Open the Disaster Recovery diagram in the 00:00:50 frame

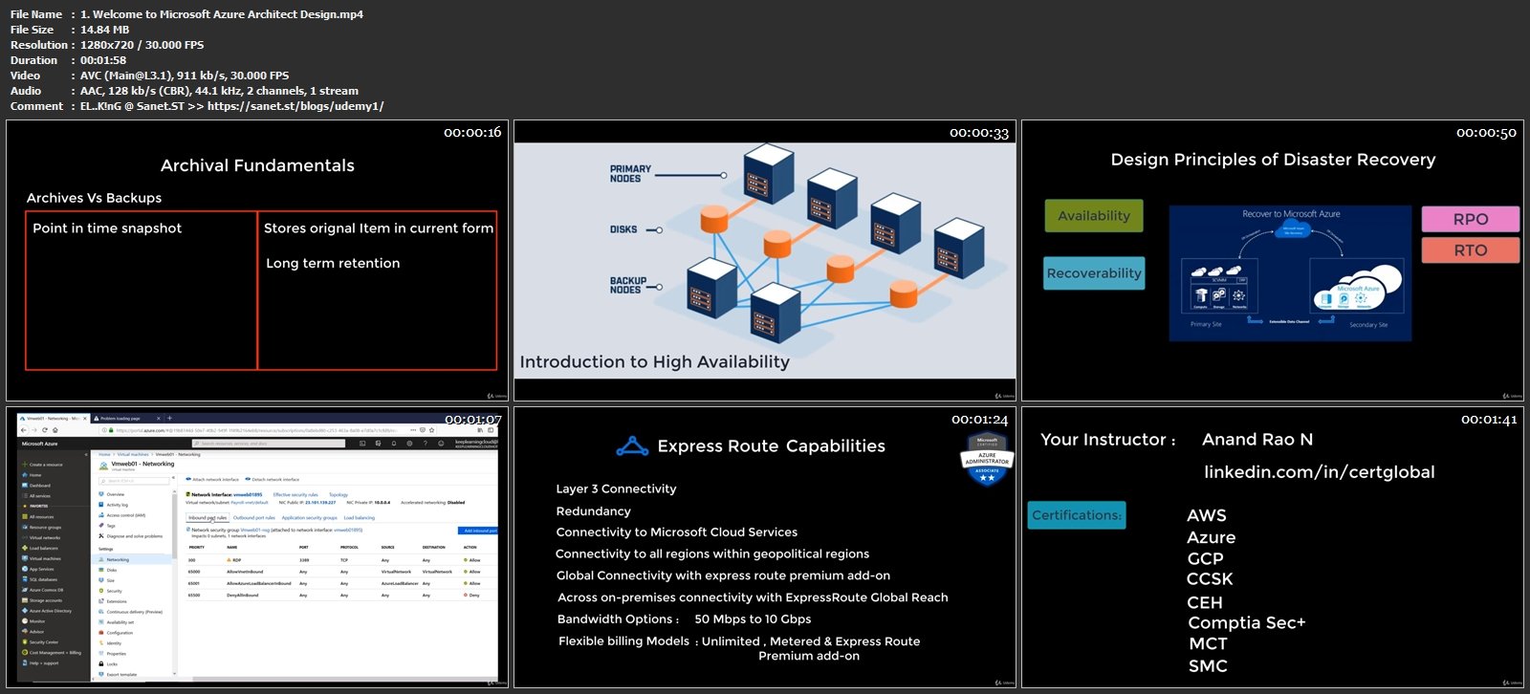[x=1290, y=273]
